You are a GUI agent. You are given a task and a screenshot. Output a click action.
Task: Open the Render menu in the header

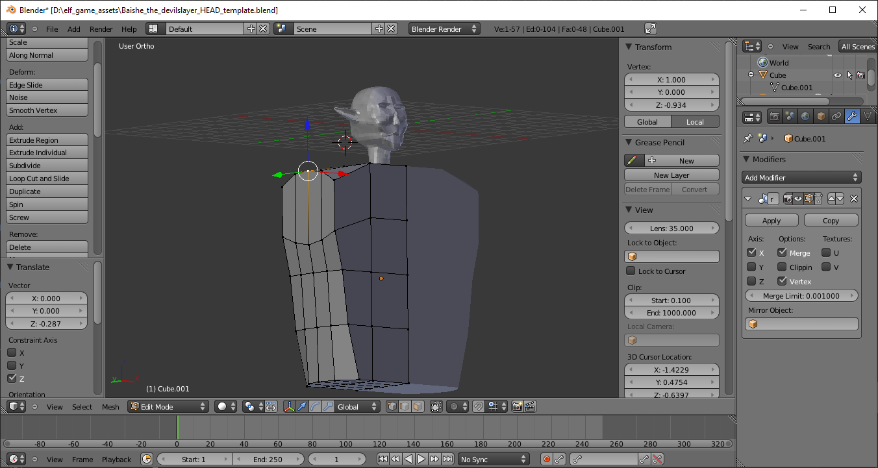pyautogui.click(x=101, y=29)
